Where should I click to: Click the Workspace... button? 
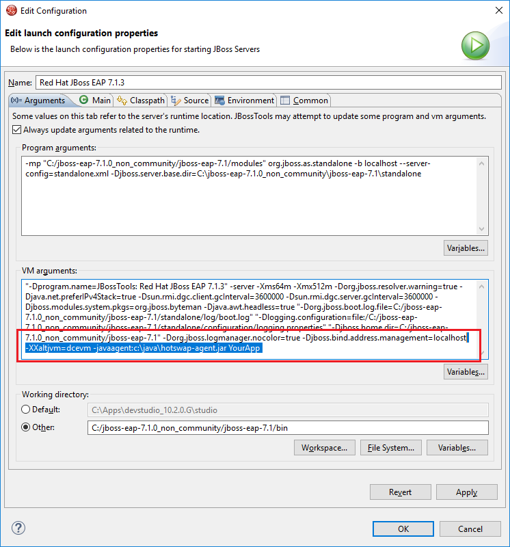point(325,448)
